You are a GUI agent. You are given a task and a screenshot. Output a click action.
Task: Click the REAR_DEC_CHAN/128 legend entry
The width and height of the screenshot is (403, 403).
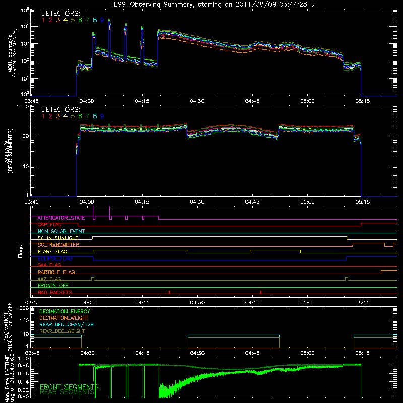pos(66,324)
